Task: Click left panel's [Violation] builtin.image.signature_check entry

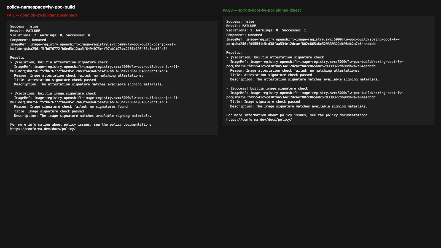Action: point(55,93)
